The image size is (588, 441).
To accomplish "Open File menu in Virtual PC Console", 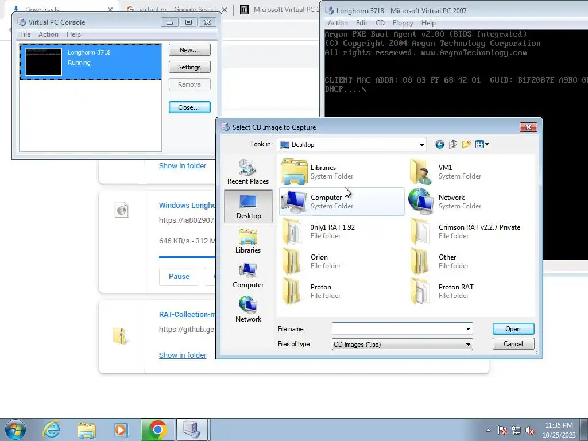I will pyautogui.click(x=25, y=34).
